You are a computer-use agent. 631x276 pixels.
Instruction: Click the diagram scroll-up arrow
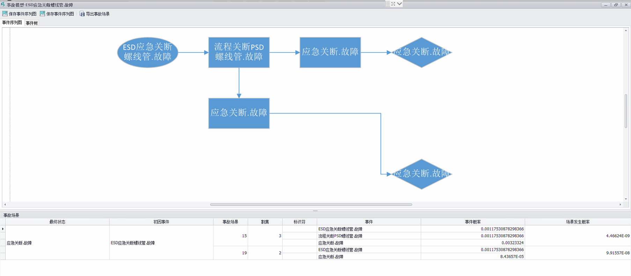coord(626,30)
